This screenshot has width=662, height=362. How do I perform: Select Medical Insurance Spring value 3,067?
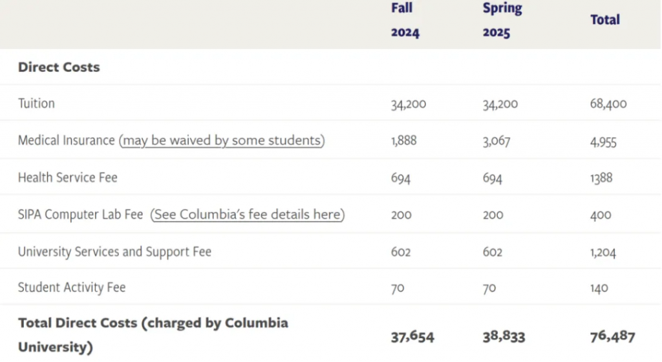tap(496, 141)
